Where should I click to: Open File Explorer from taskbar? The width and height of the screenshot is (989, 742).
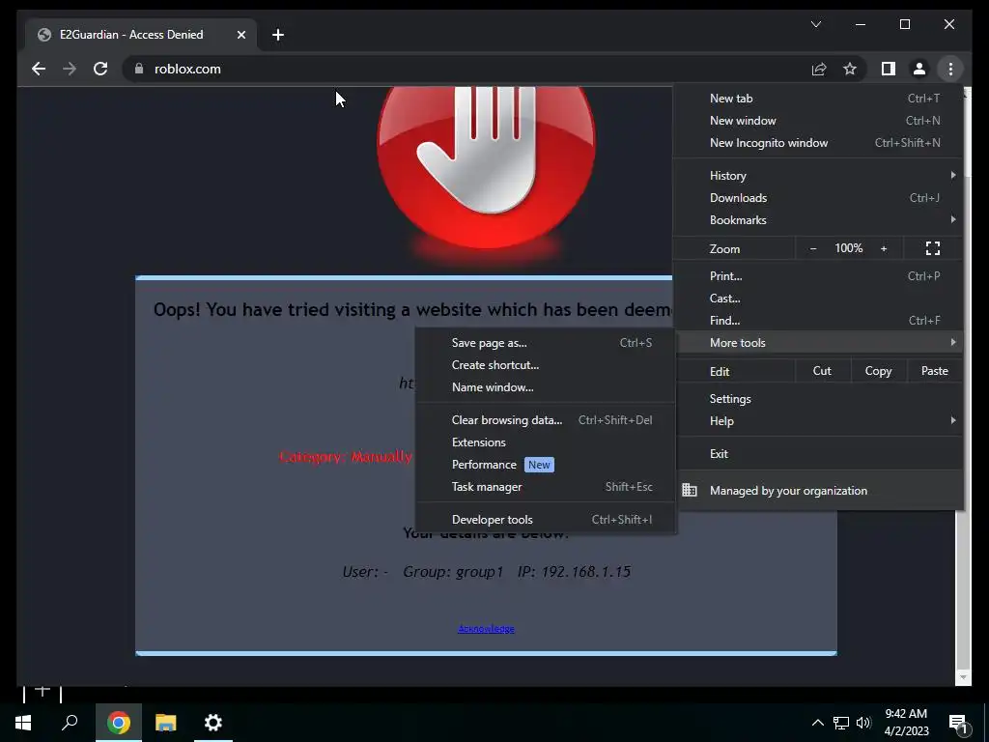click(166, 723)
